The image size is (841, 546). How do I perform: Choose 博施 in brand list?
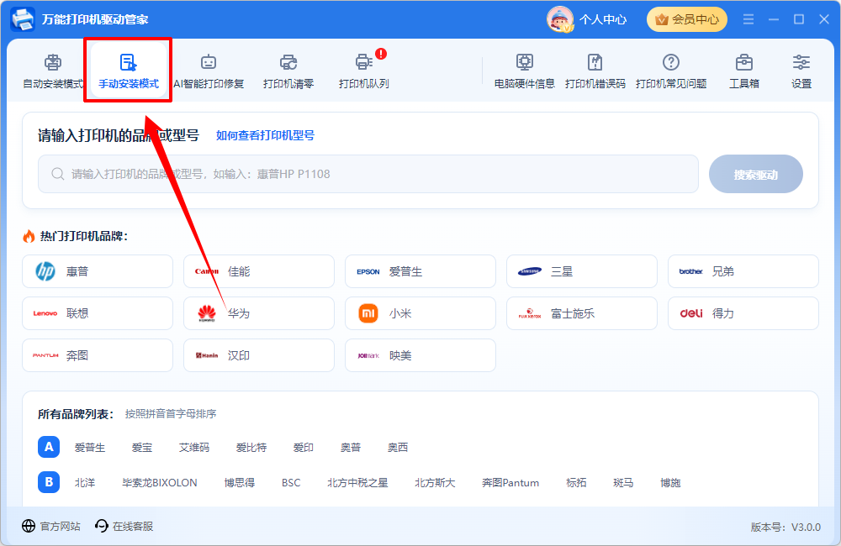click(x=670, y=483)
